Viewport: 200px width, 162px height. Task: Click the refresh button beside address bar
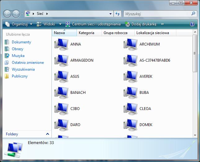pyautogui.click(x=118, y=14)
